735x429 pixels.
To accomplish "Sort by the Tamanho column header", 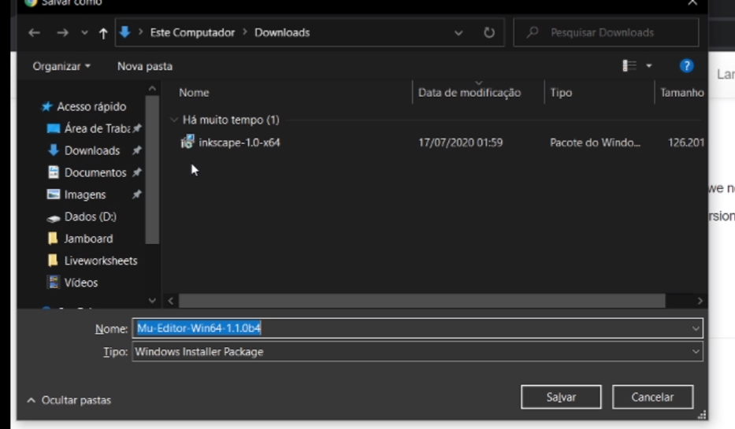I will click(682, 93).
